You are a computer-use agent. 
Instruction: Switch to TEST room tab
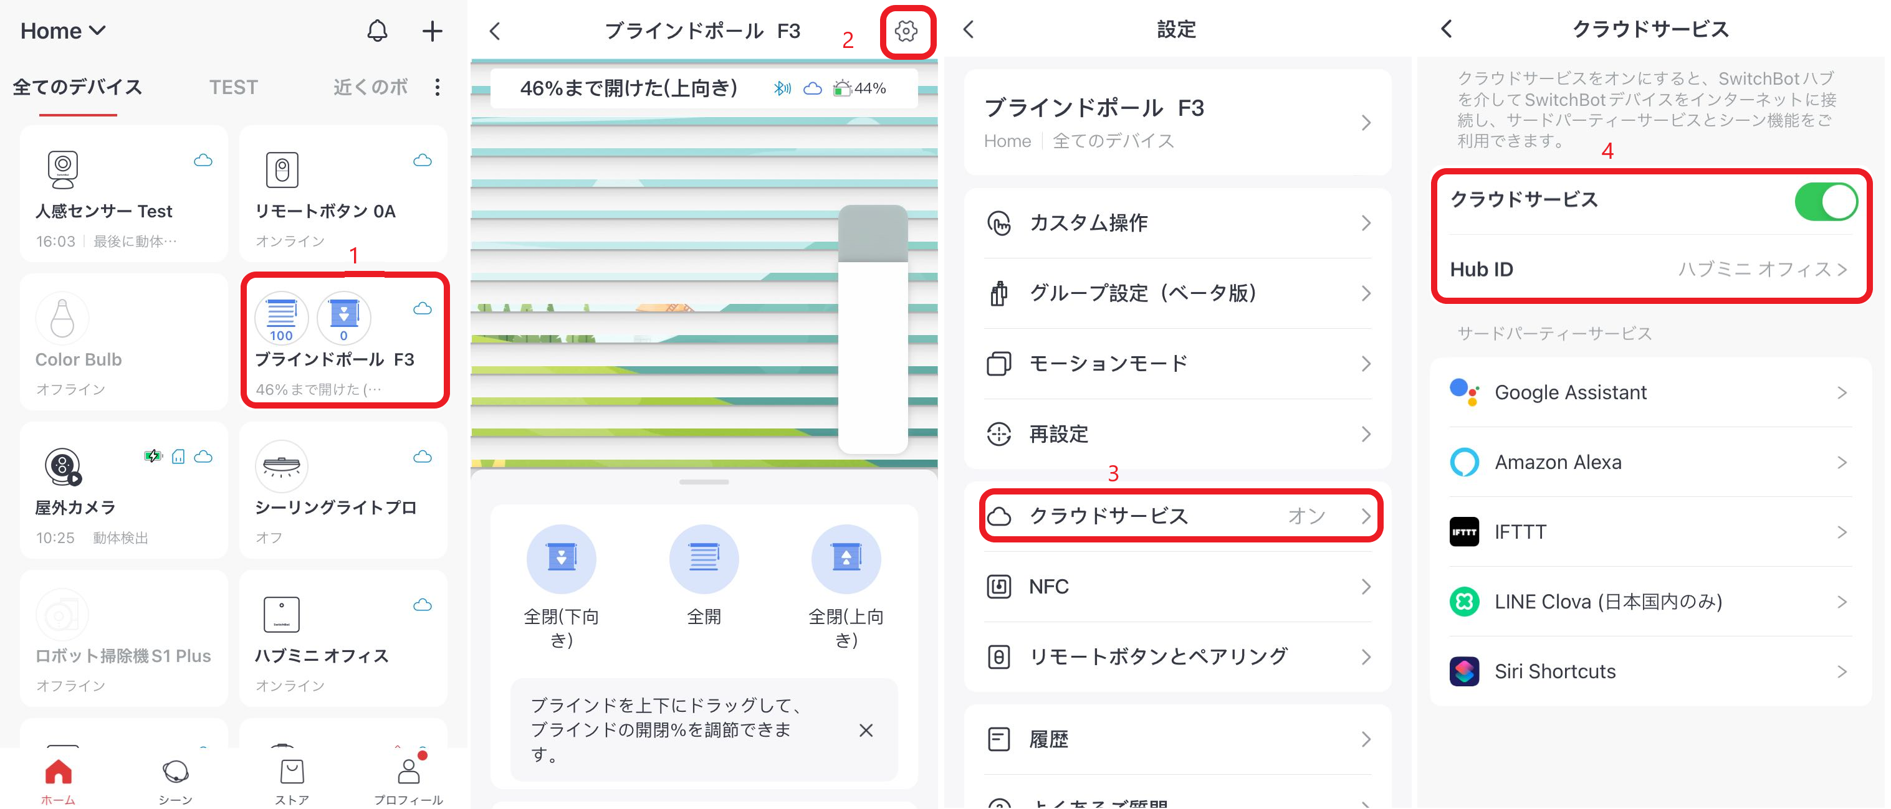coord(234,87)
